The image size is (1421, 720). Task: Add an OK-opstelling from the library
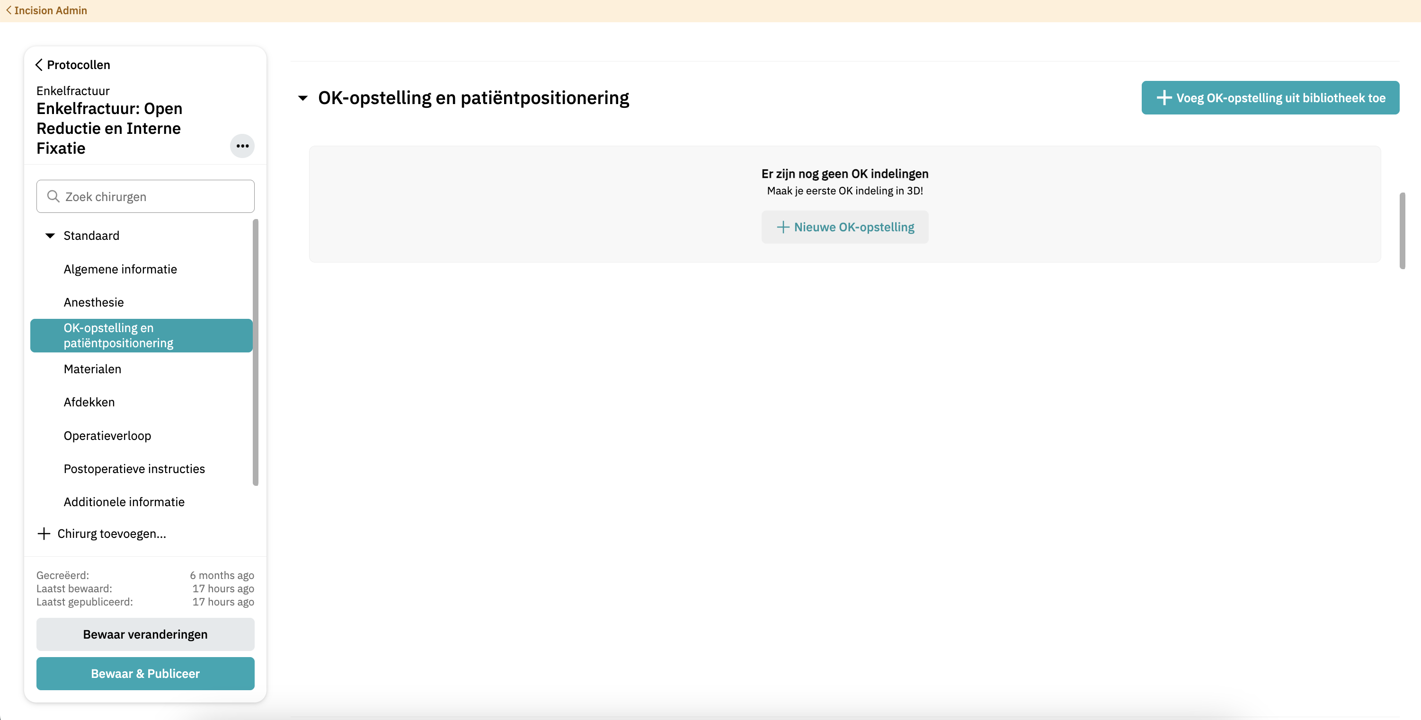coord(1270,98)
